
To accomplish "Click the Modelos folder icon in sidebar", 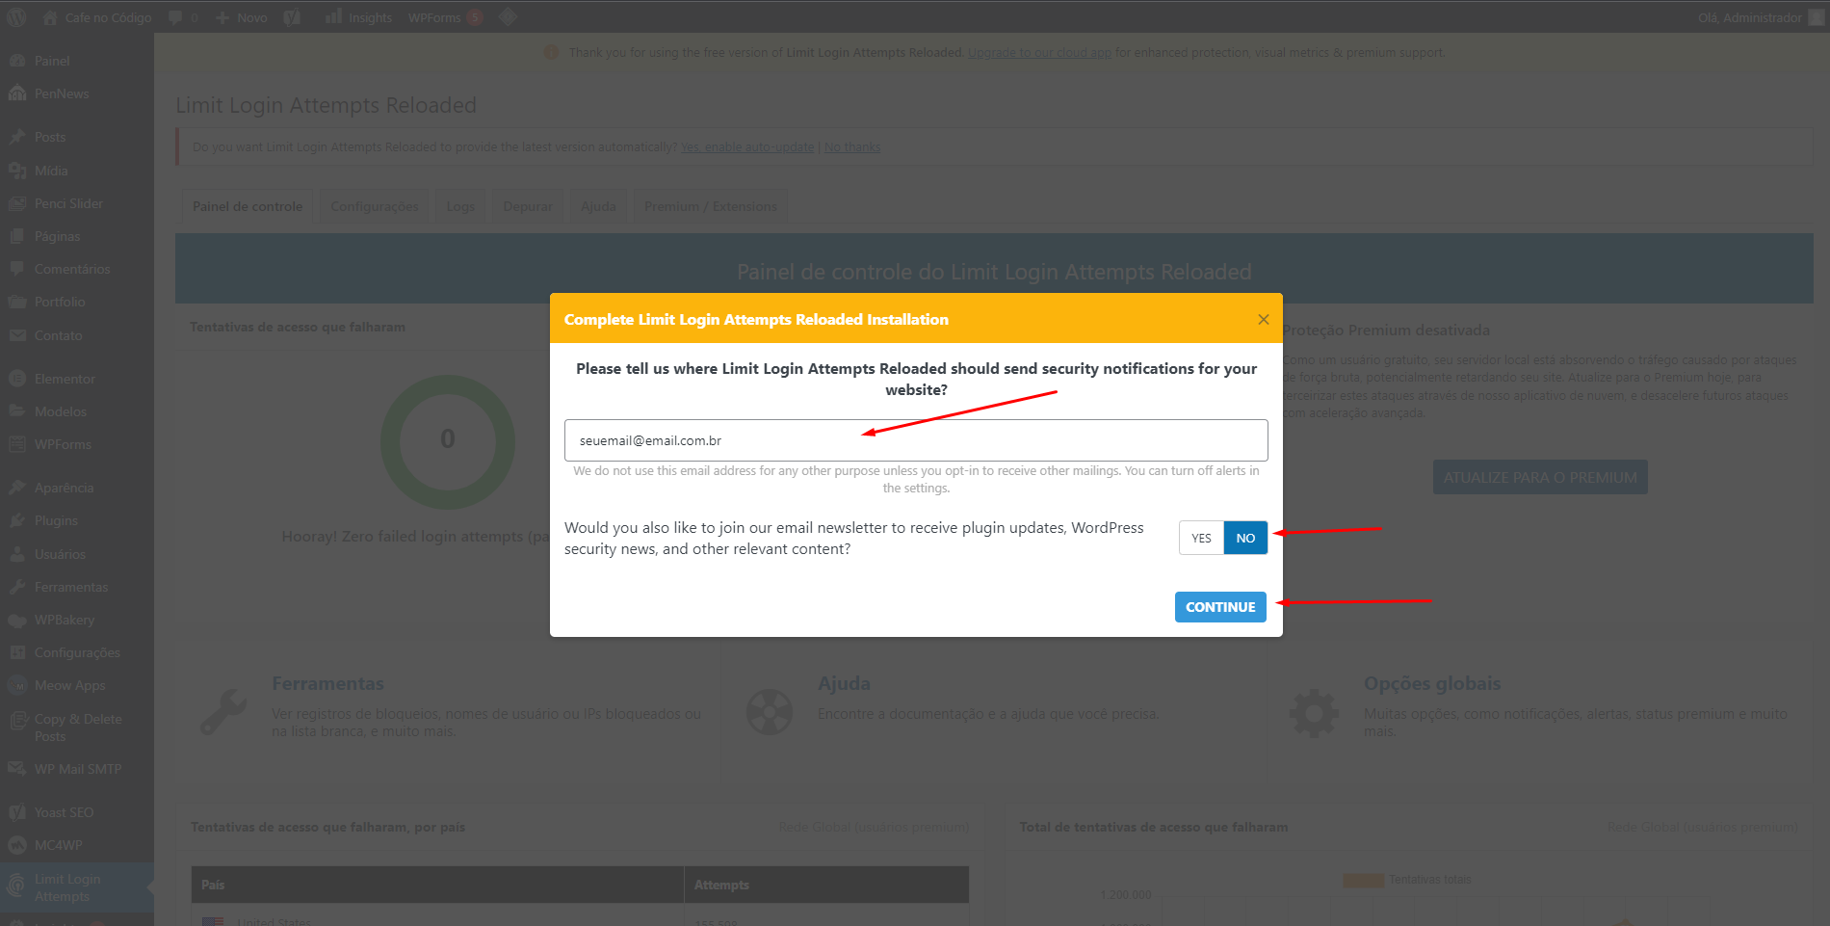I will [x=17, y=411].
